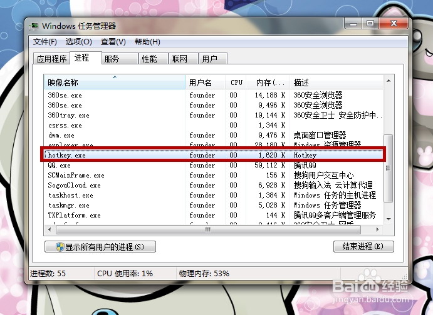Select the taskhost.exe process
This screenshot has height=315, width=433.
click(x=214, y=195)
